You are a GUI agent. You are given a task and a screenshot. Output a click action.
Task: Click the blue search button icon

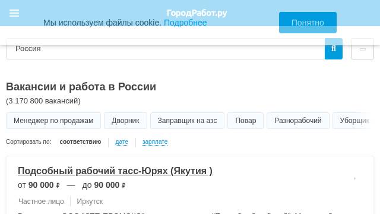334,49
